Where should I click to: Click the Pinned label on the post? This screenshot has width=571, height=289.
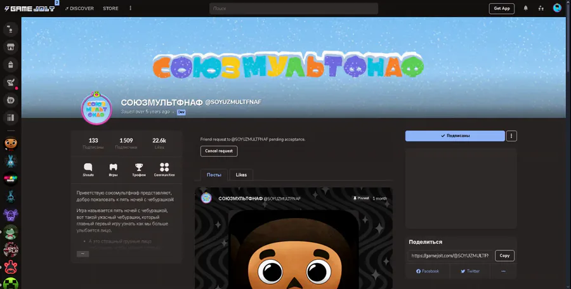361,198
